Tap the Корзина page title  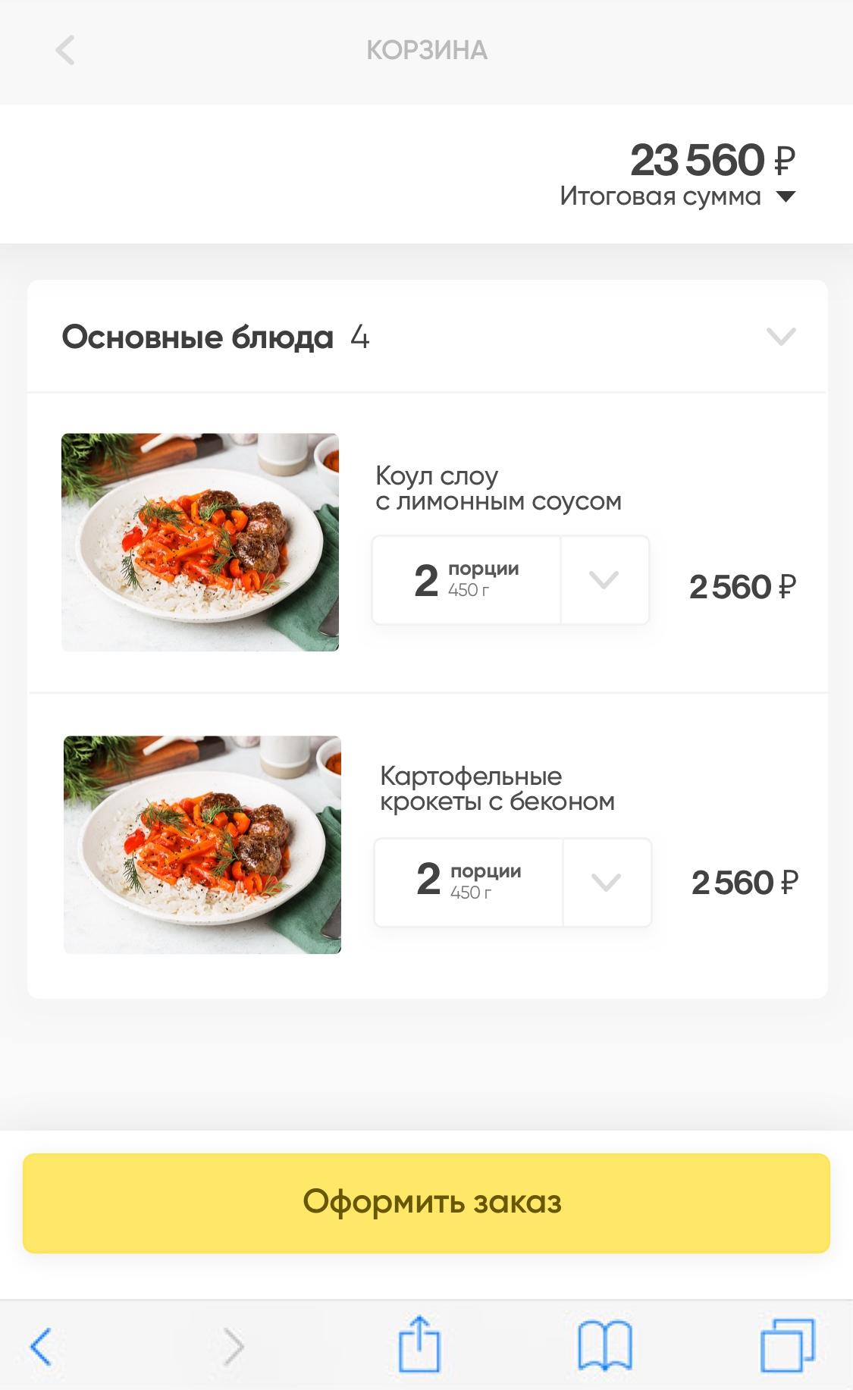pyautogui.click(x=427, y=50)
